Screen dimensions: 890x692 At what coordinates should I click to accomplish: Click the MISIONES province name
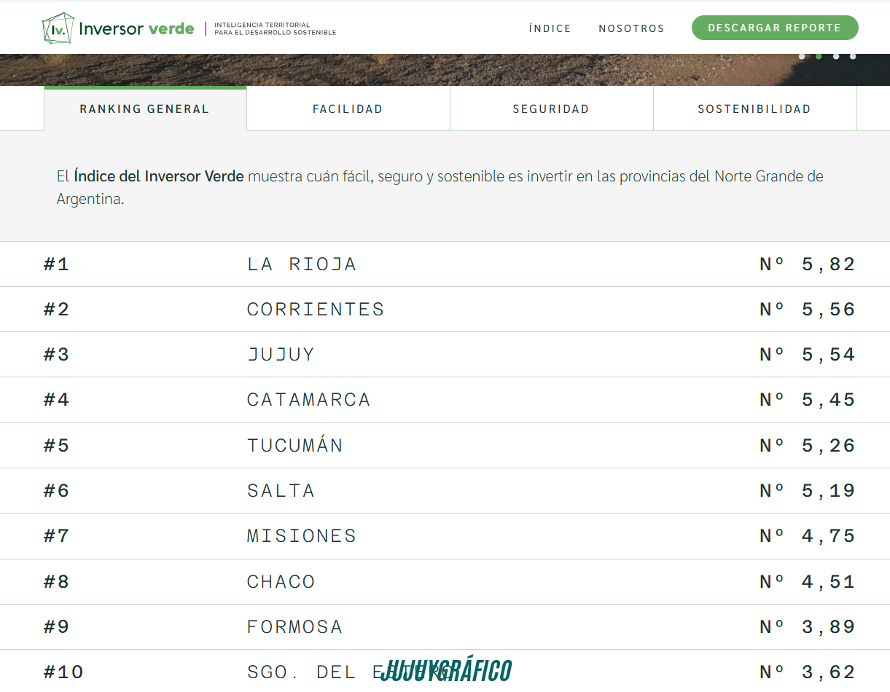click(302, 535)
